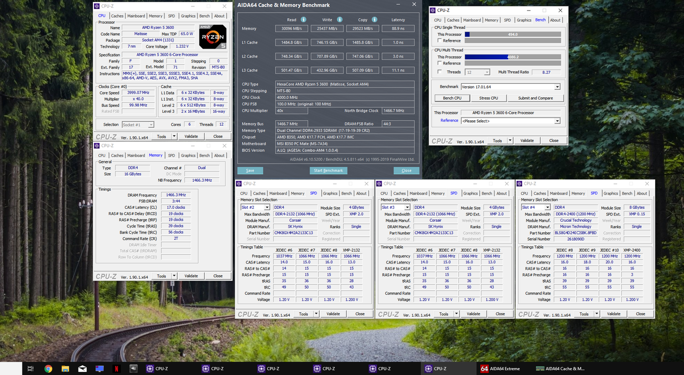Click the blue Reference link in CPU-Z Bench

pyautogui.click(x=449, y=120)
